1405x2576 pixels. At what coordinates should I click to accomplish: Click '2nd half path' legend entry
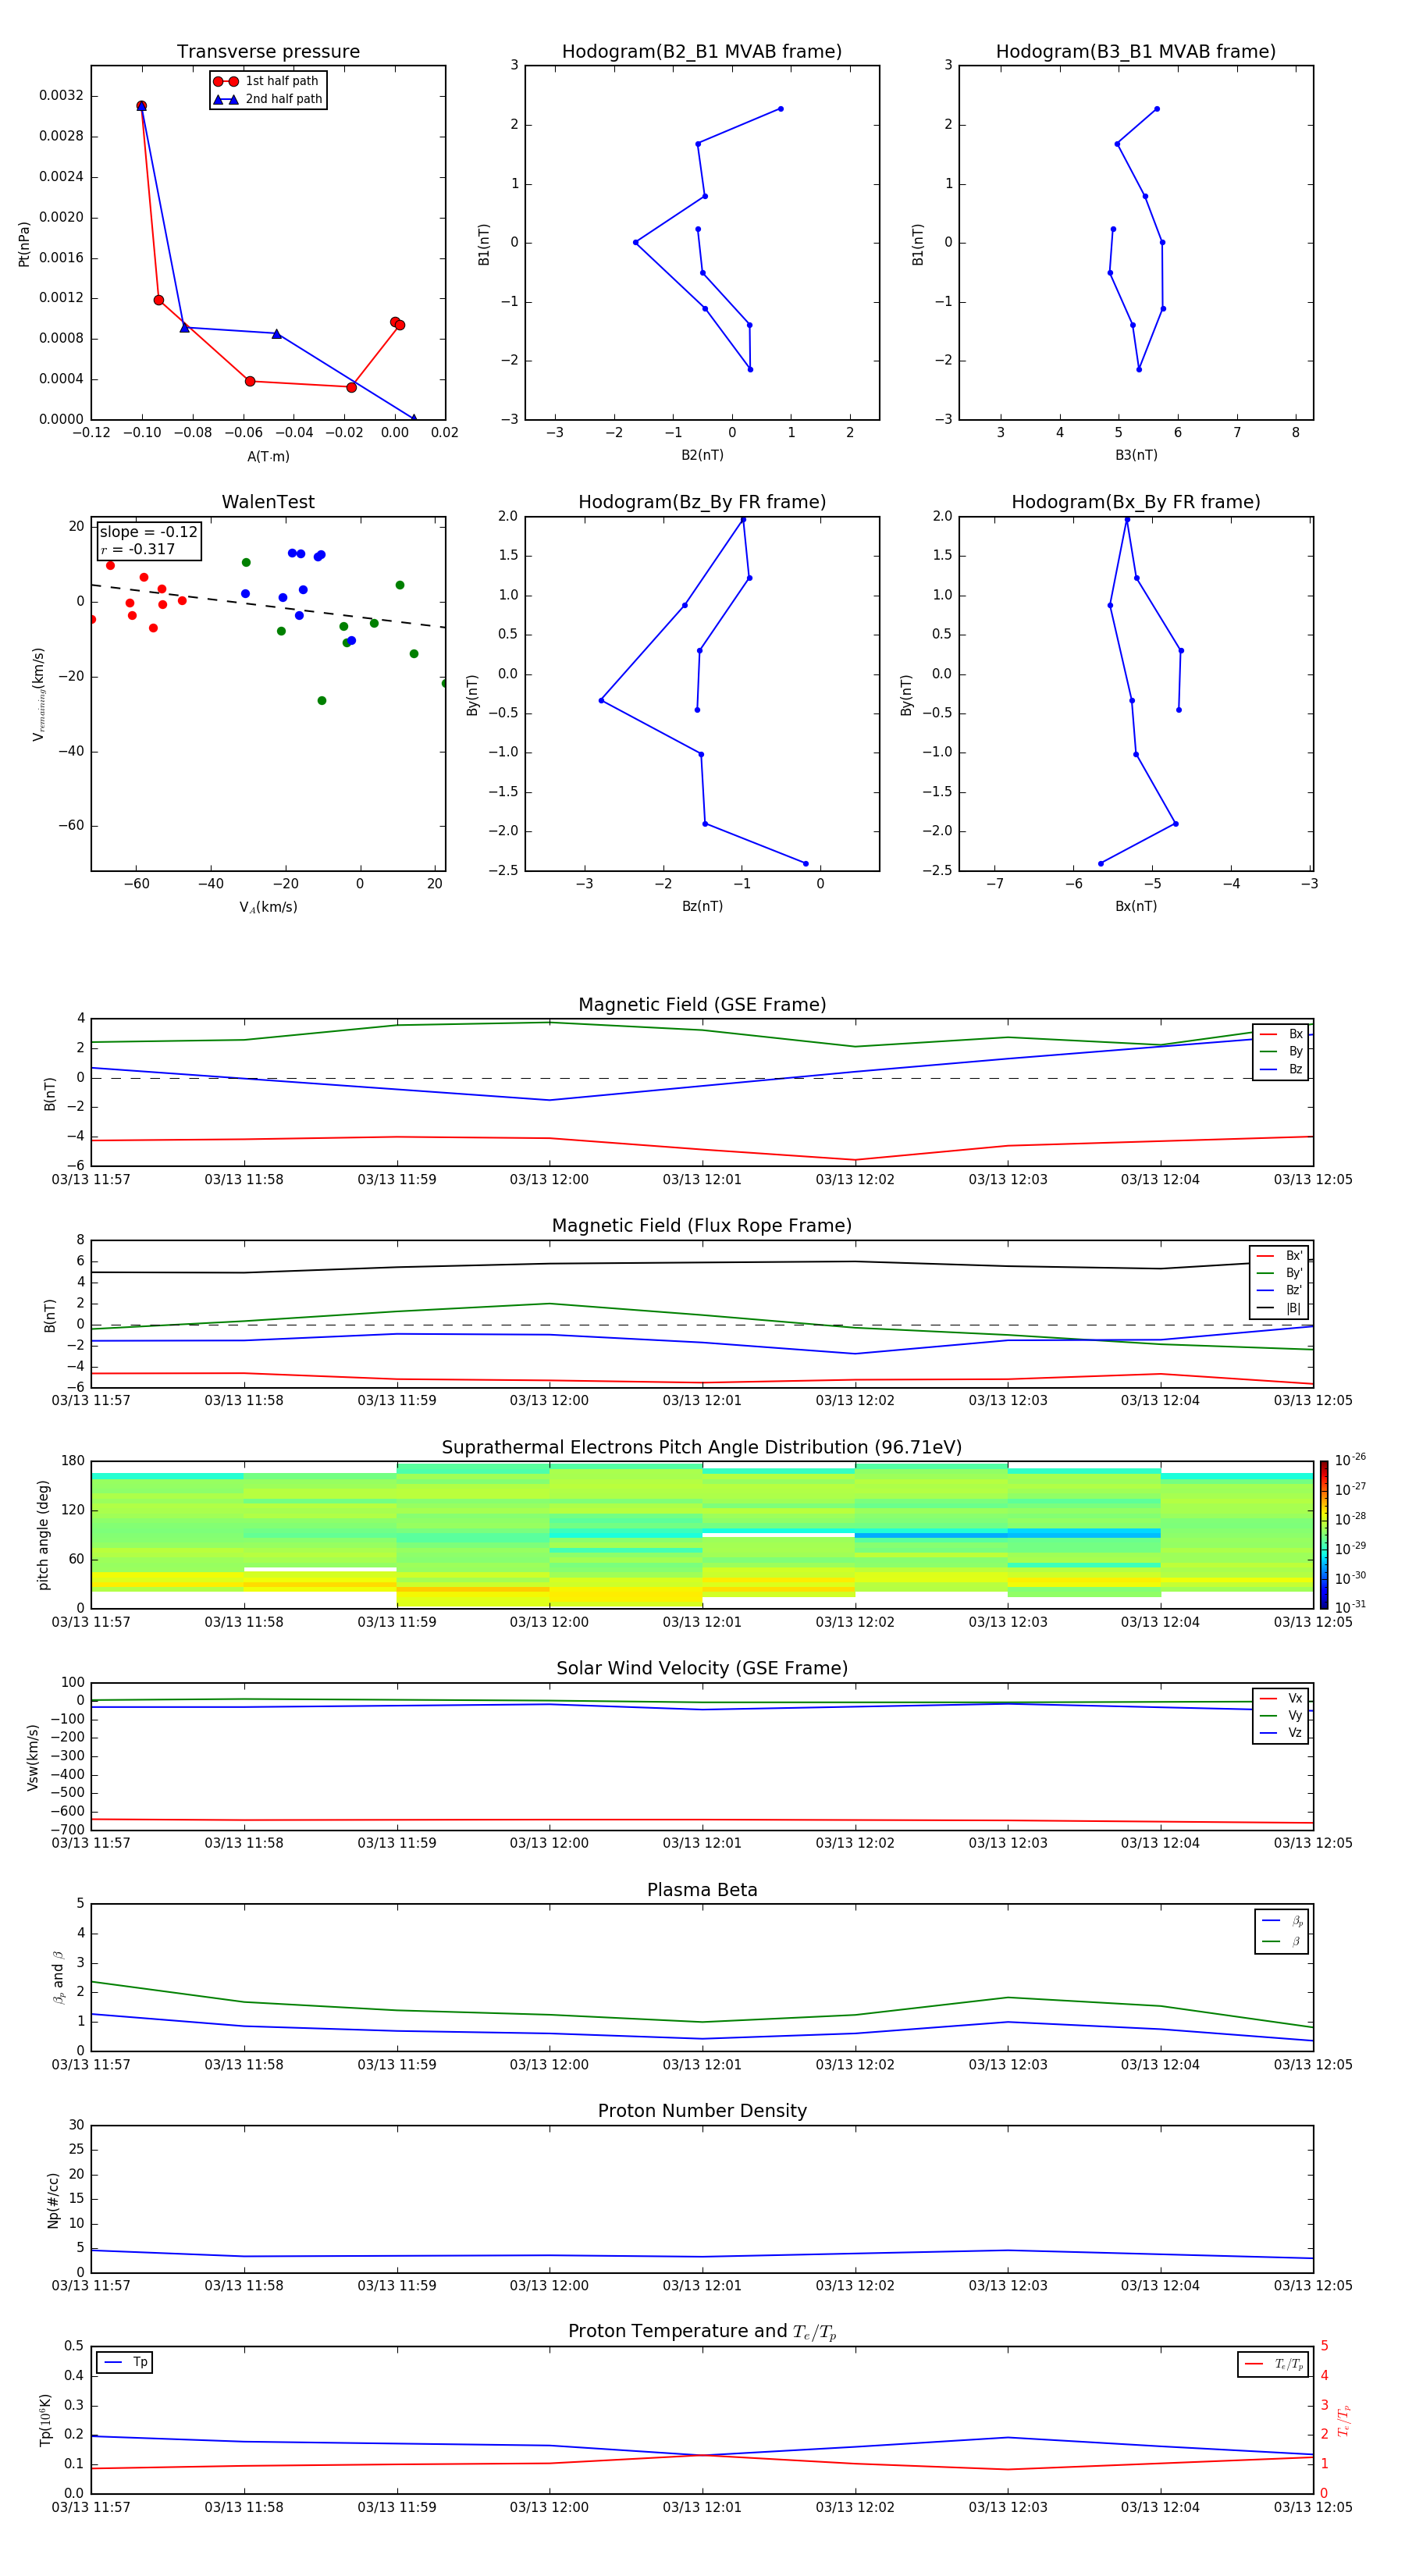[x=267, y=99]
